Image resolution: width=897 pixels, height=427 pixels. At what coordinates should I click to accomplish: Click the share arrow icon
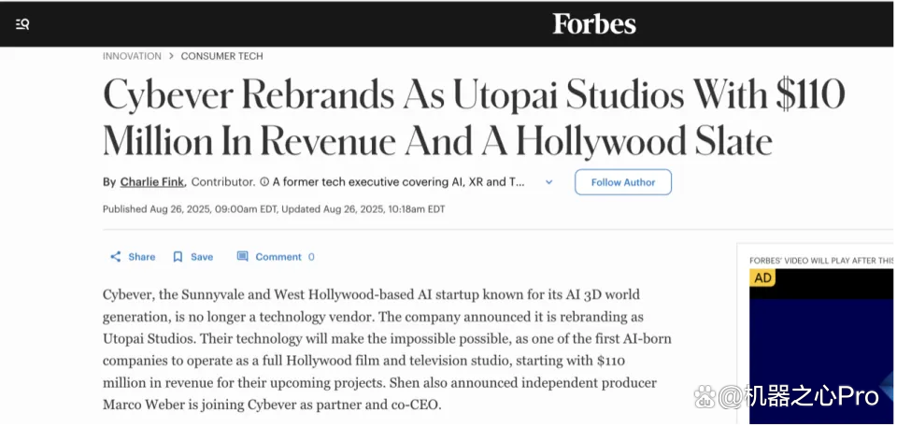click(x=116, y=256)
